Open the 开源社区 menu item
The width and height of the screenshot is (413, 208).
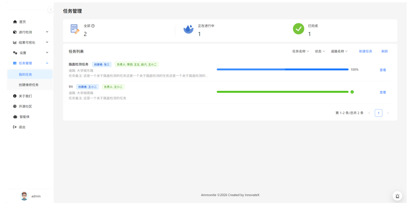(30, 106)
